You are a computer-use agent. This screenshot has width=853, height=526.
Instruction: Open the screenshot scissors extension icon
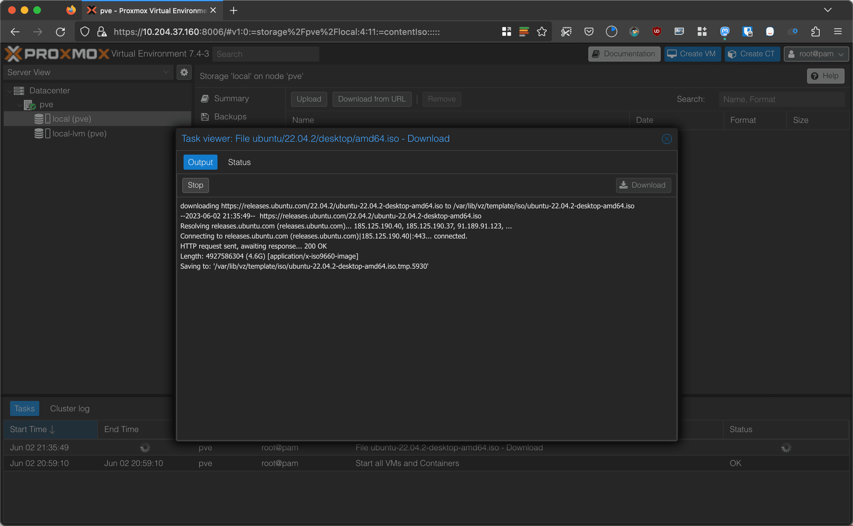pos(566,32)
